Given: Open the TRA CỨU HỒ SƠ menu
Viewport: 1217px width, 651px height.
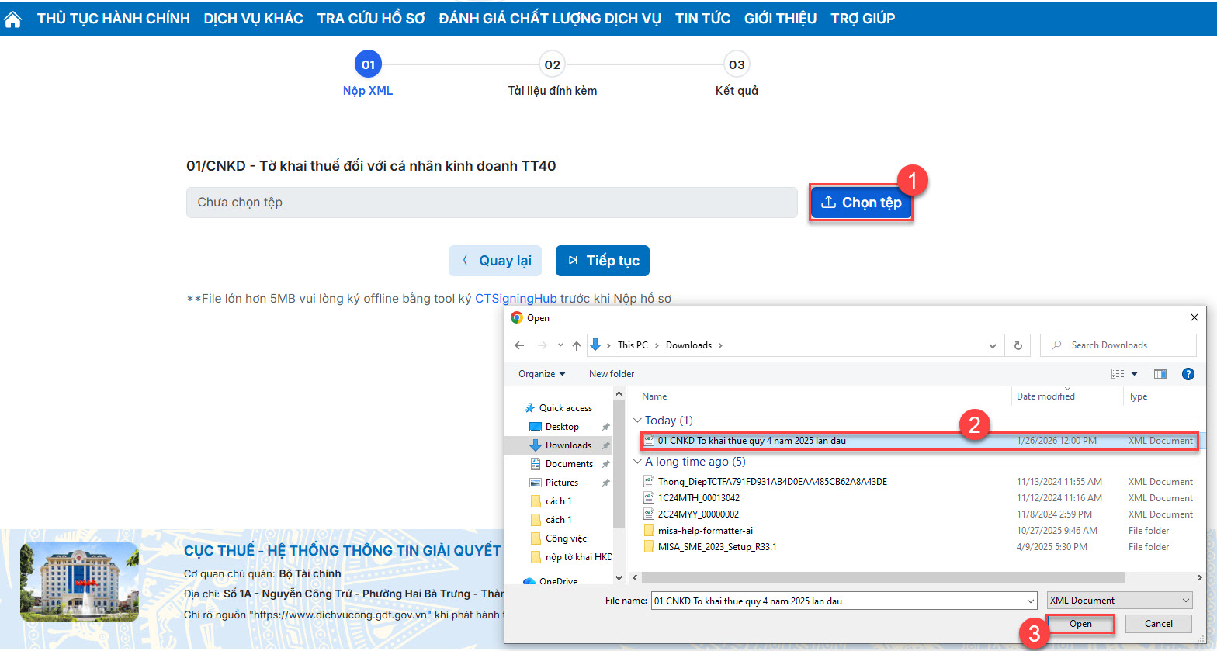Looking at the screenshot, I should (370, 19).
